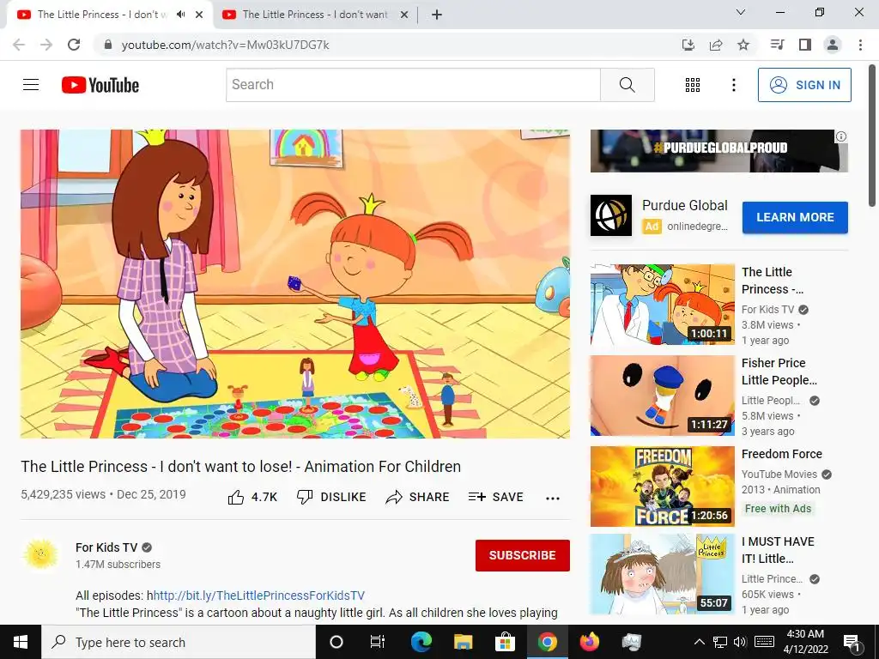Viewport: 879px width, 659px height.
Task: Open the more actions ellipsis under video
Action: click(553, 499)
